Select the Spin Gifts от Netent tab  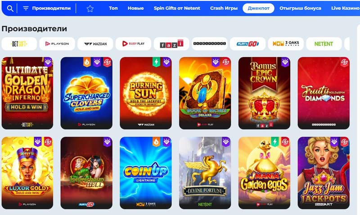tap(177, 8)
